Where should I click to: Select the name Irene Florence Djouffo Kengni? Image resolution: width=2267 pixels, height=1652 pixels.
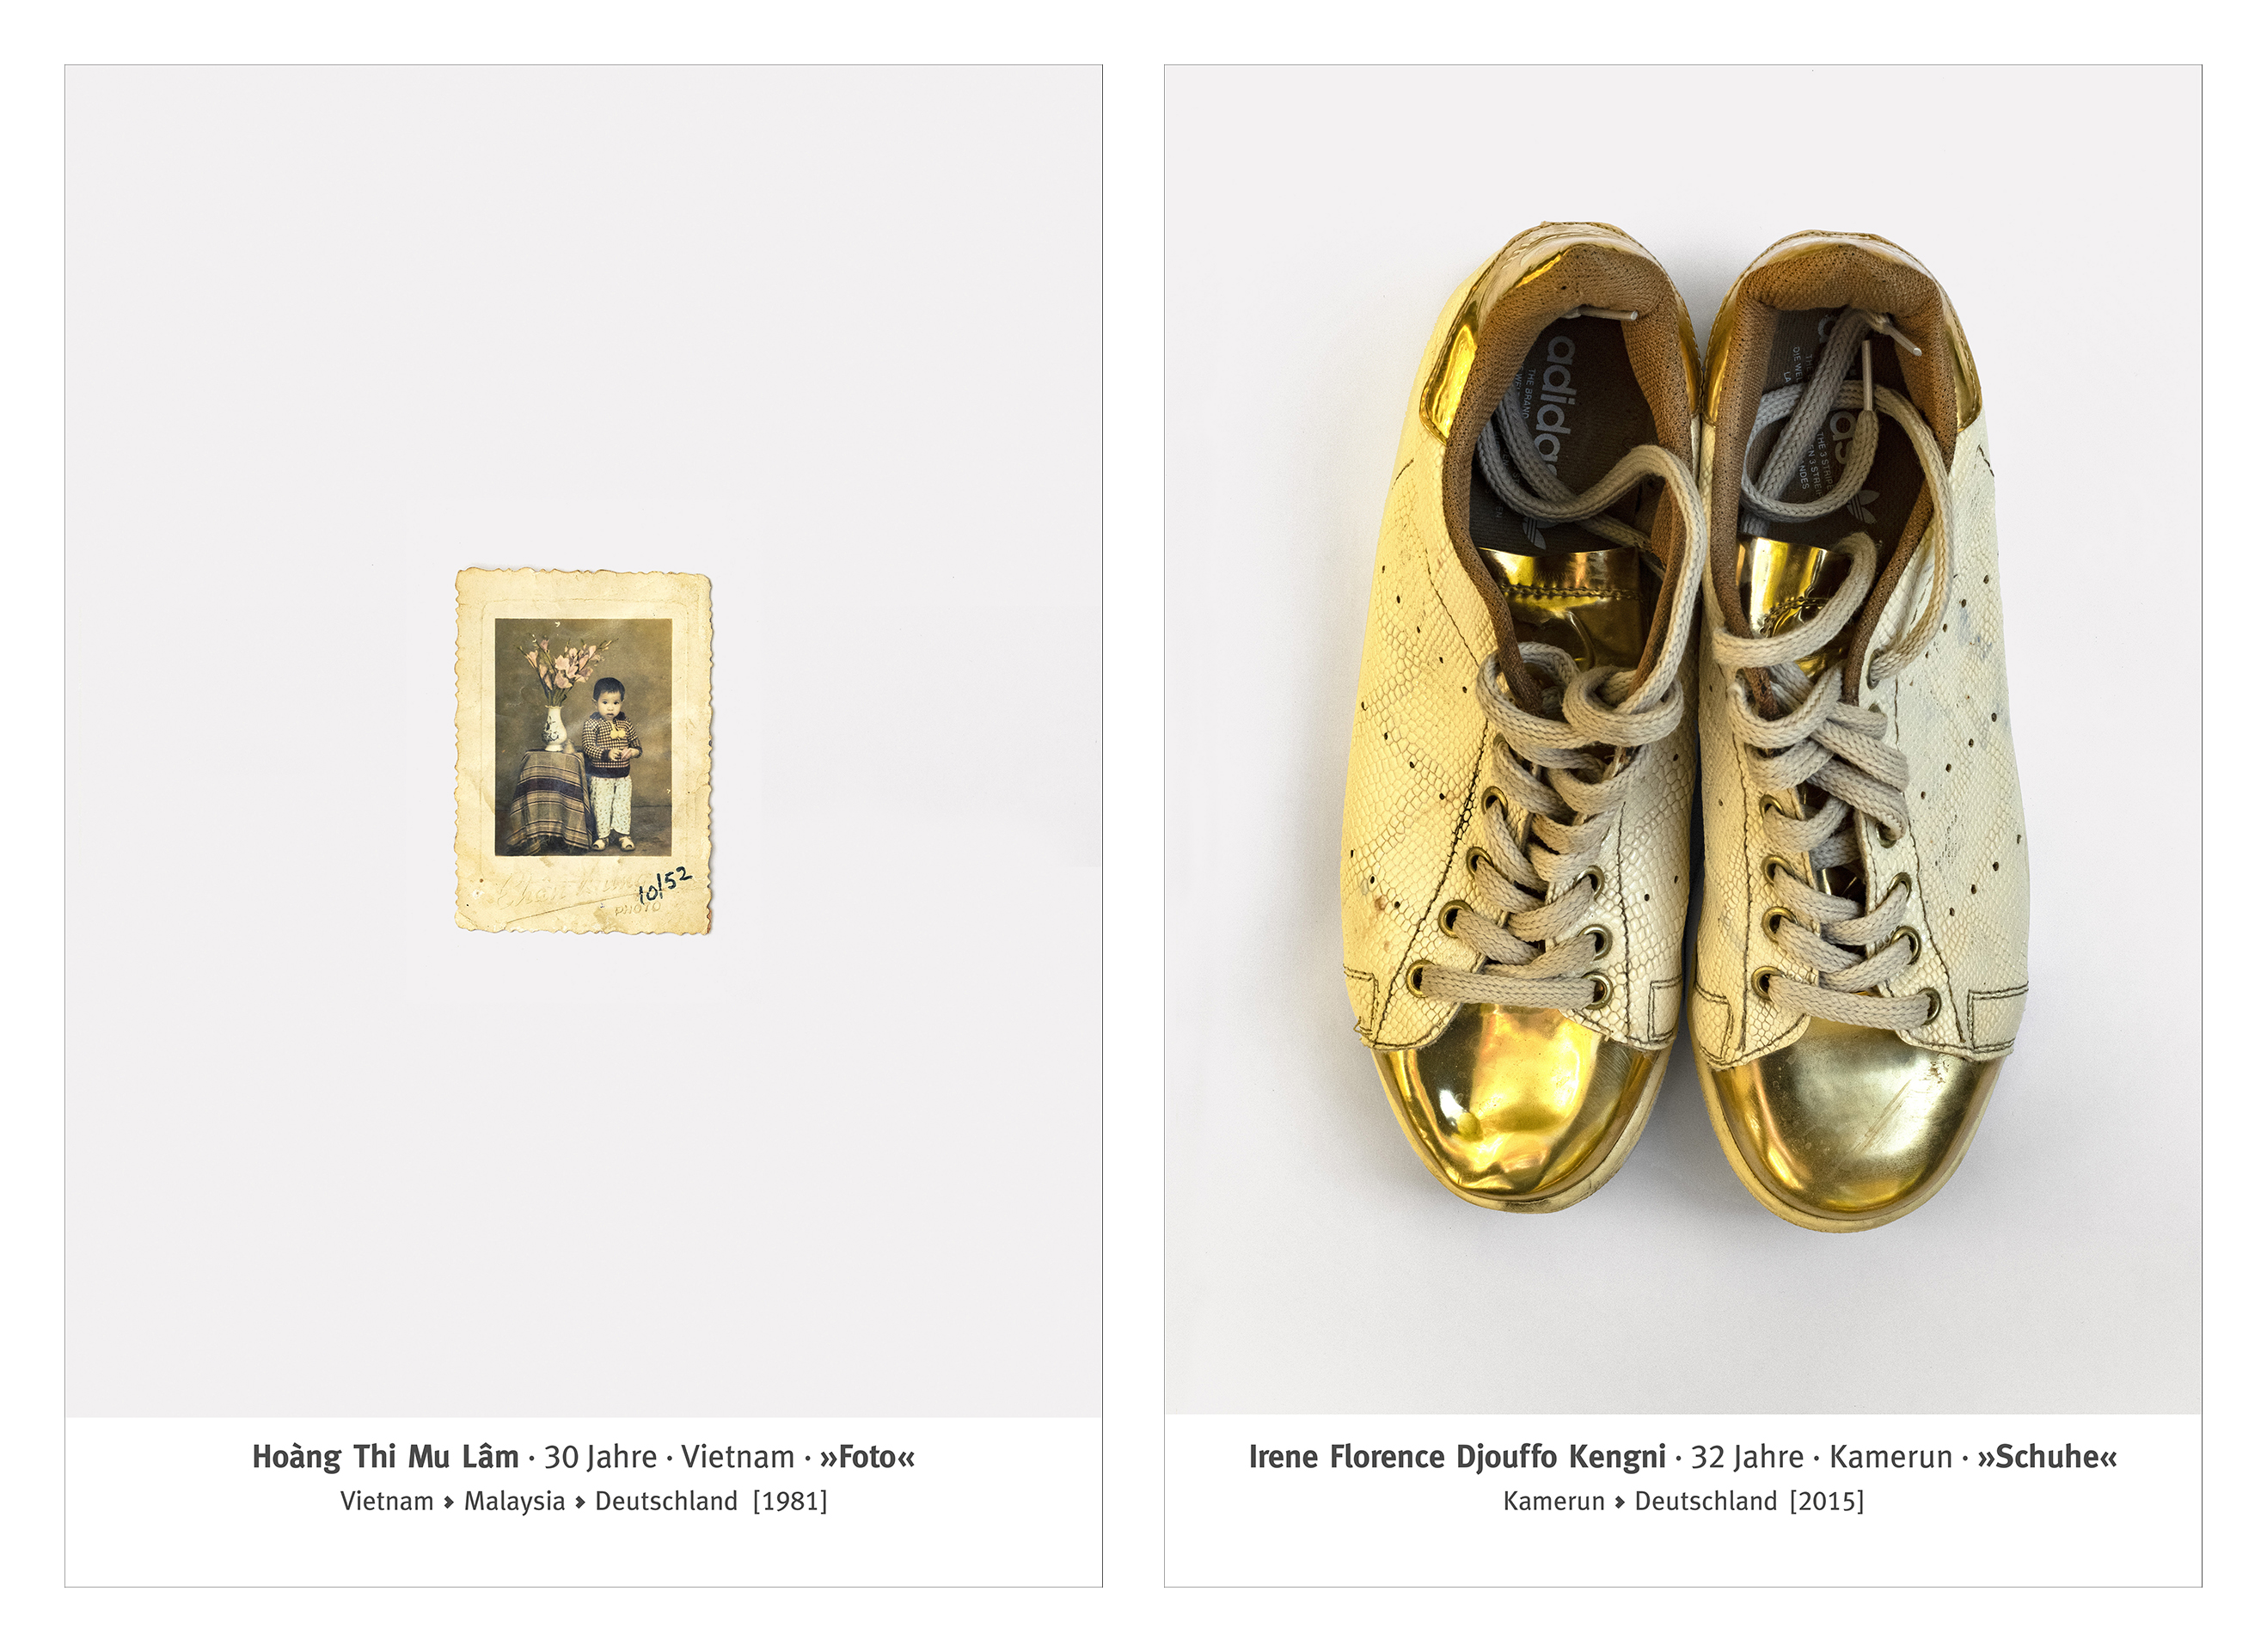click(1457, 1457)
